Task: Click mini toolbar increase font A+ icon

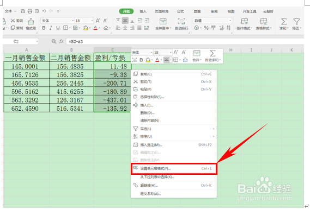Action: click(175, 53)
